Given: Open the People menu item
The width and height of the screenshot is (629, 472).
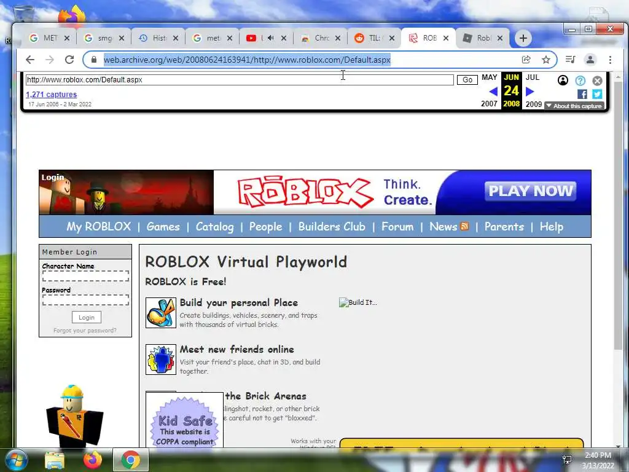Looking at the screenshot, I should click(x=265, y=226).
